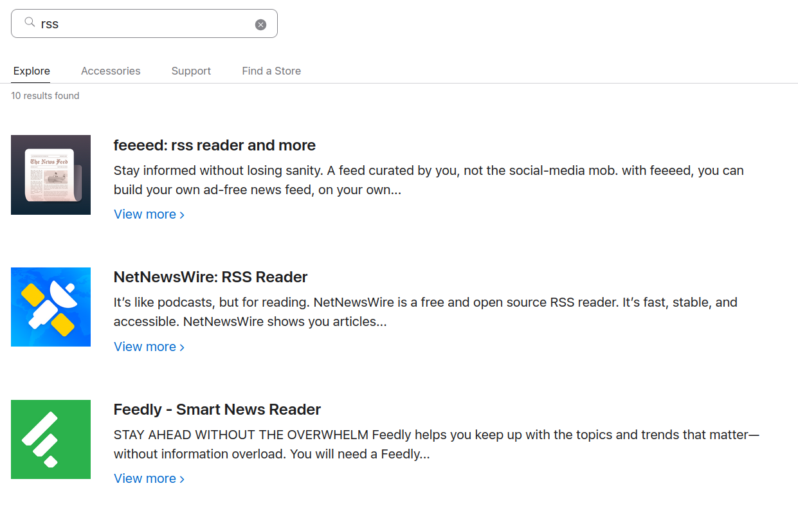Click the chevron after Feedly's View more

(x=182, y=478)
